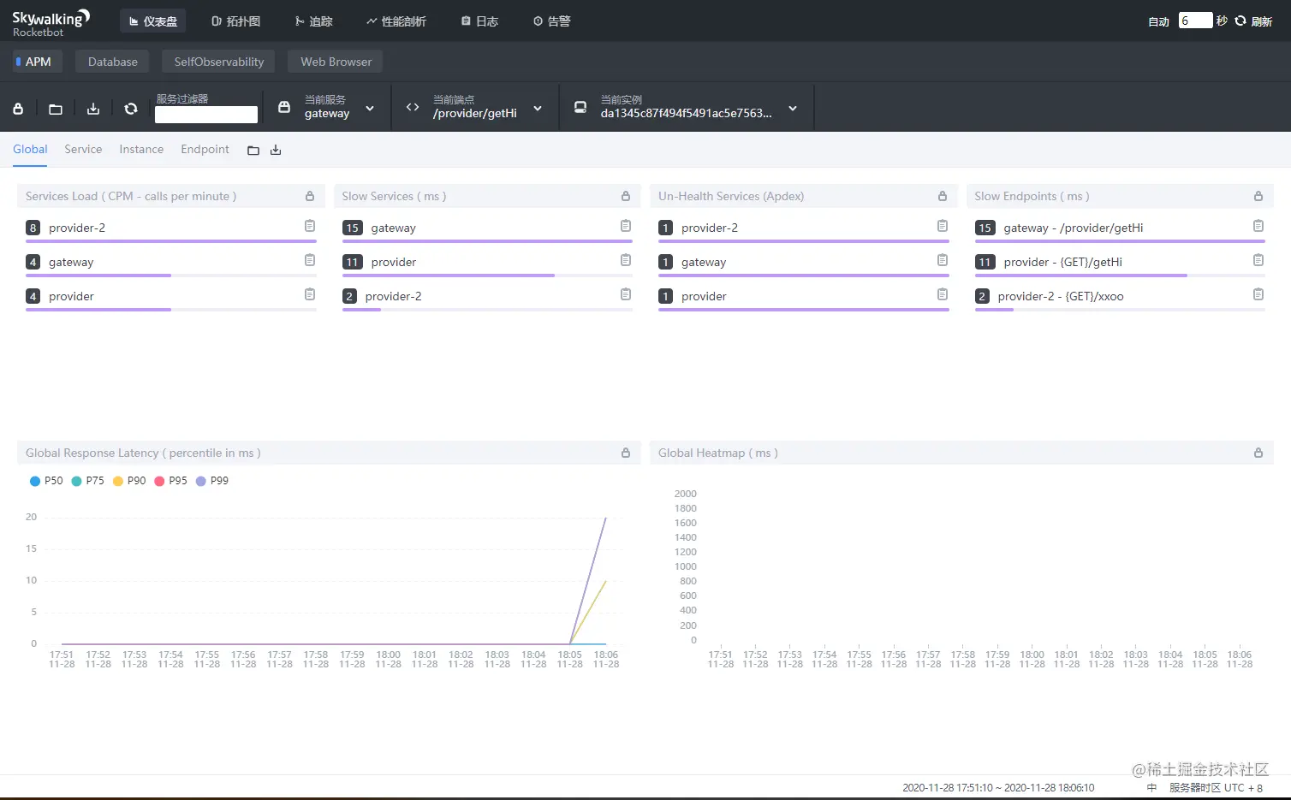This screenshot has width=1291, height=800.
Task: Click the folder icon after the Endpoint tab
Action: pos(253,151)
